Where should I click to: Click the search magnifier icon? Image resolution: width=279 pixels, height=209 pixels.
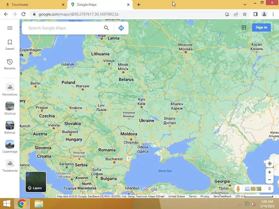[107, 28]
